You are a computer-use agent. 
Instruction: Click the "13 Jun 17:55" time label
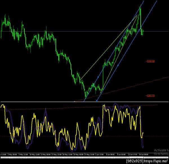(x=133, y=155)
